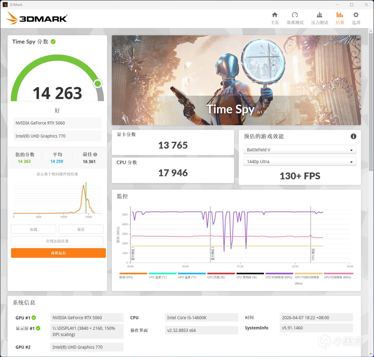Open the 压力测试 bar chart icon
Viewport: 374px width, 357px height.
click(319, 15)
